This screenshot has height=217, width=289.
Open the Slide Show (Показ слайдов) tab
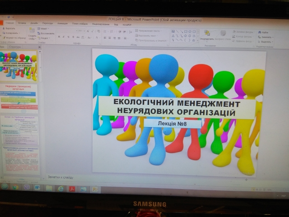[80, 24]
